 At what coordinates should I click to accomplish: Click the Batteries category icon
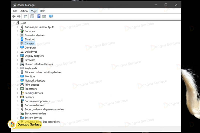tap(22, 31)
